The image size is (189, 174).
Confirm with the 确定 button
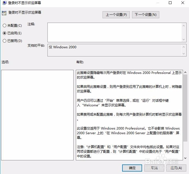click(132, 168)
